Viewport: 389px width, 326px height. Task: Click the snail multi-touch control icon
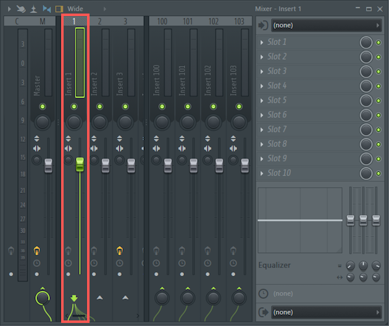coord(21,9)
